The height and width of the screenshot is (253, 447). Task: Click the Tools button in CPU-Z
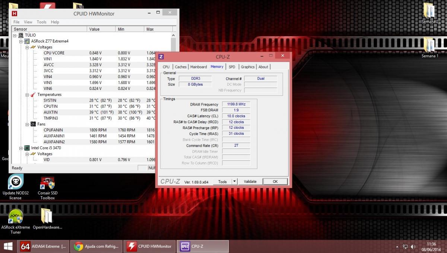click(222, 182)
